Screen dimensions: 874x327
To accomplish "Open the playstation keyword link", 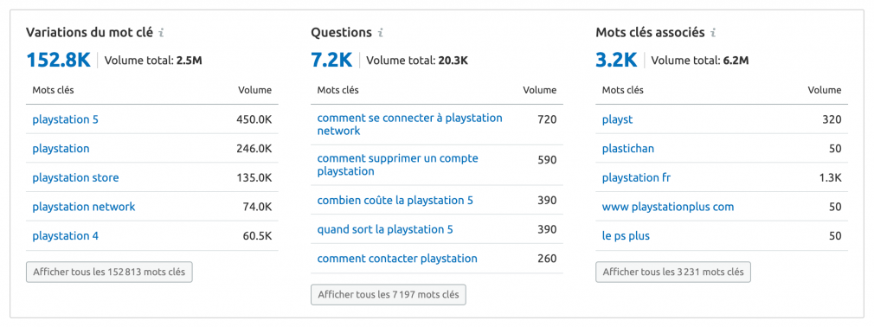I will (61, 148).
